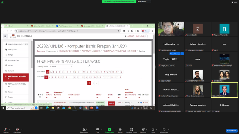Open Chrome three-dot menu
The image size is (239, 134).
pyautogui.click(x=152, y=31)
